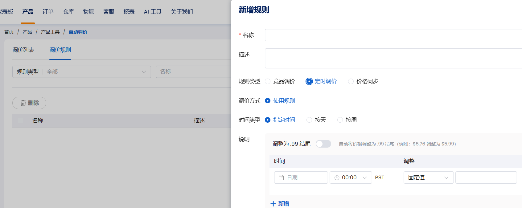This screenshot has width=522, height=208.
Task: Click the trash icon on 删除 button
Action: pyautogui.click(x=23, y=103)
